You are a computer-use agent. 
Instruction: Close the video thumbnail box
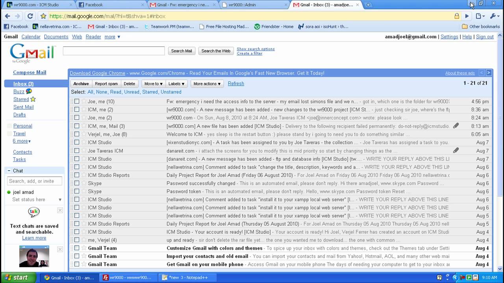(60, 249)
